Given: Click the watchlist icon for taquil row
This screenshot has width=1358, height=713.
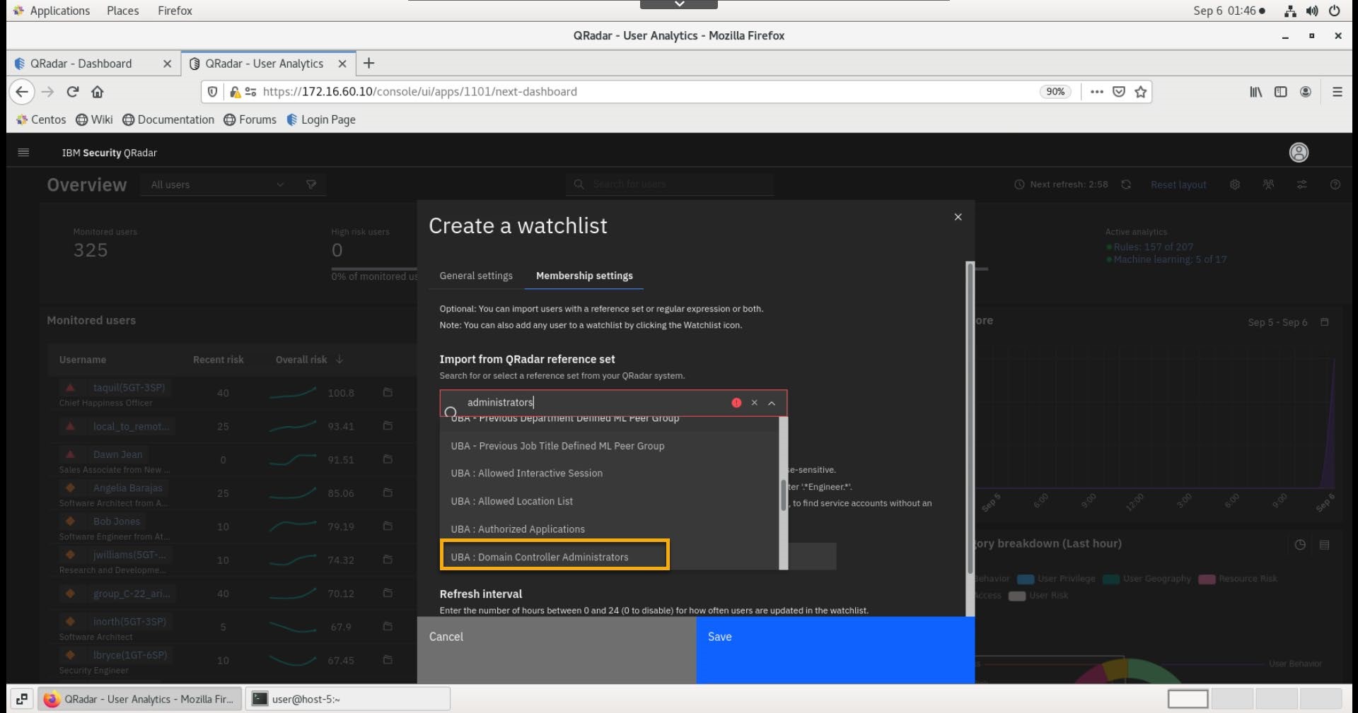Looking at the screenshot, I should (388, 392).
